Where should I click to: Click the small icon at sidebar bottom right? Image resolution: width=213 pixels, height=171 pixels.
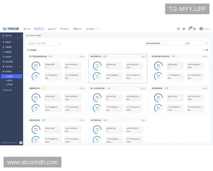coord(21,142)
